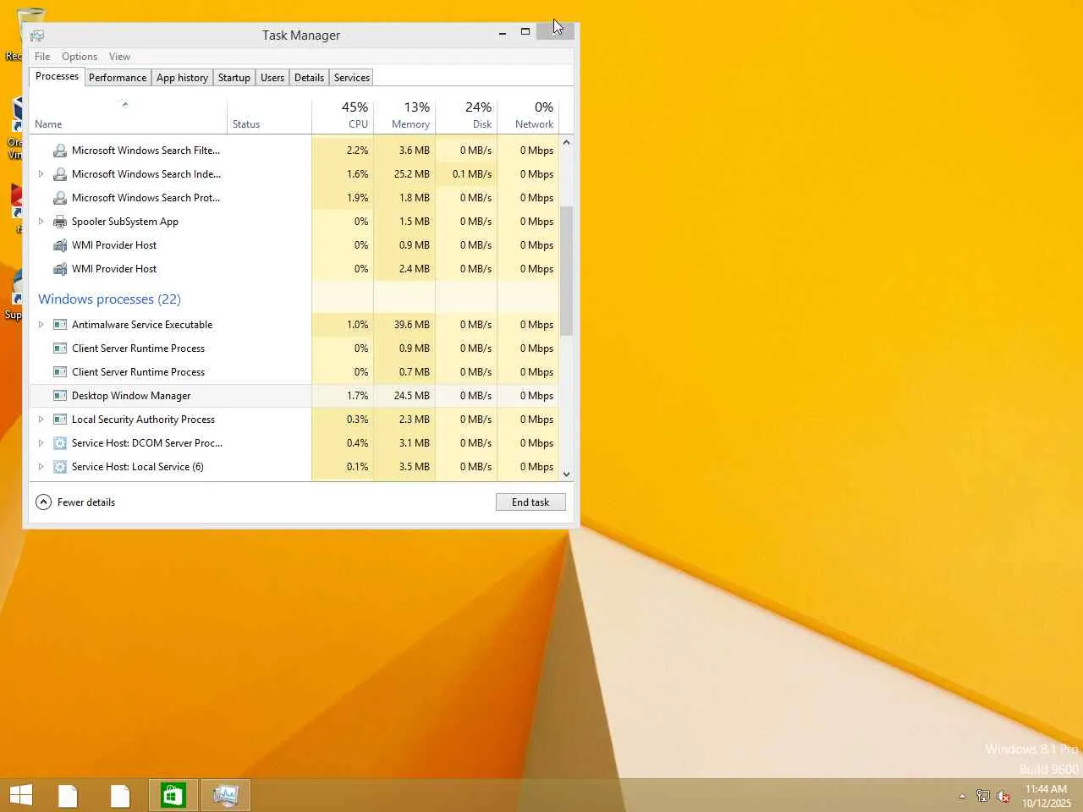The image size is (1083, 812).
Task: Sort processes by Network usage column
Action: click(x=528, y=116)
